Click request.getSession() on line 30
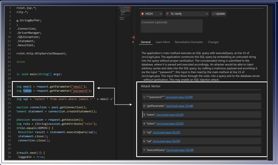 66,120
